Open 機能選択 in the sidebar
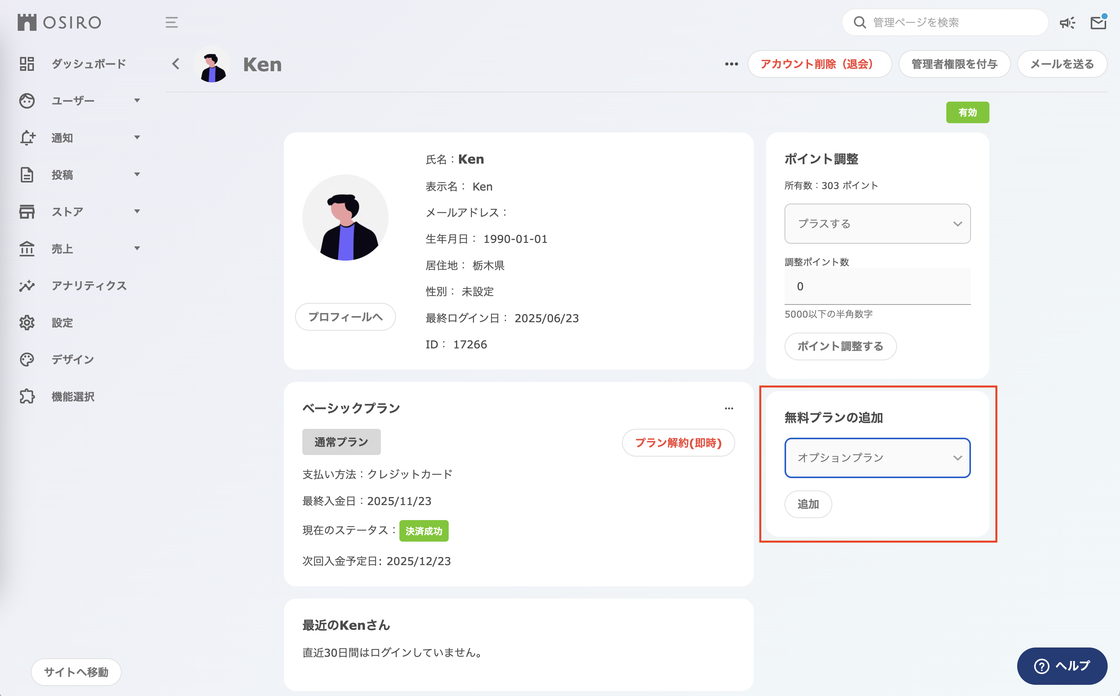 pyautogui.click(x=73, y=397)
